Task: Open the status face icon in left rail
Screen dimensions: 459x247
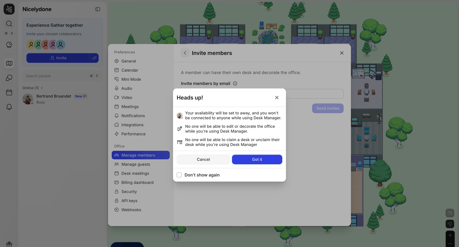Action: tap(9, 45)
